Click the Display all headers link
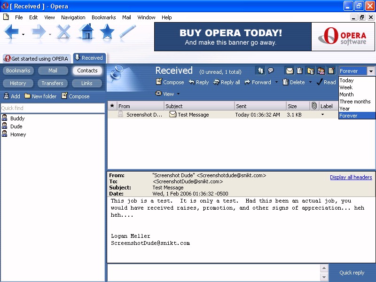376x282 pixels. tap(351, 177)
